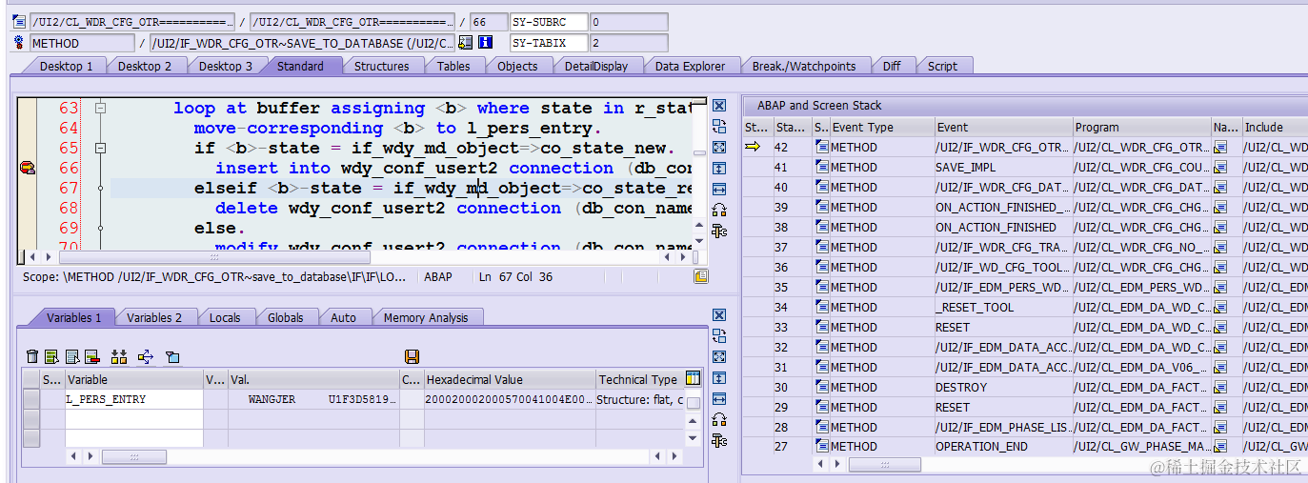This screenshot has width=1308, height=483.
Task: Open services of the Variables tool
Action: pos(719,419)
